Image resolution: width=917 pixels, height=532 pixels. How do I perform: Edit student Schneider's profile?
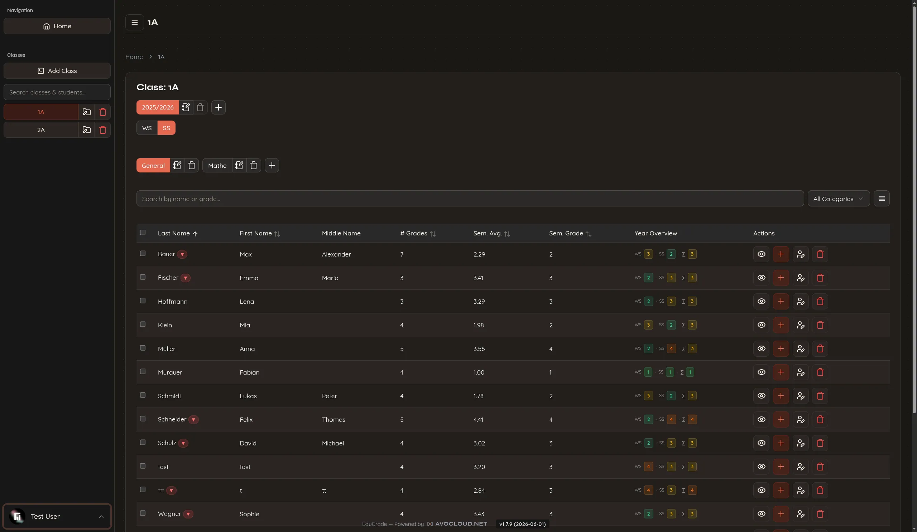click(800, 419)
